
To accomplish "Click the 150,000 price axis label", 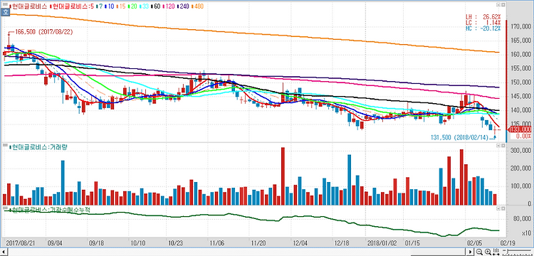I will [520, 82].
